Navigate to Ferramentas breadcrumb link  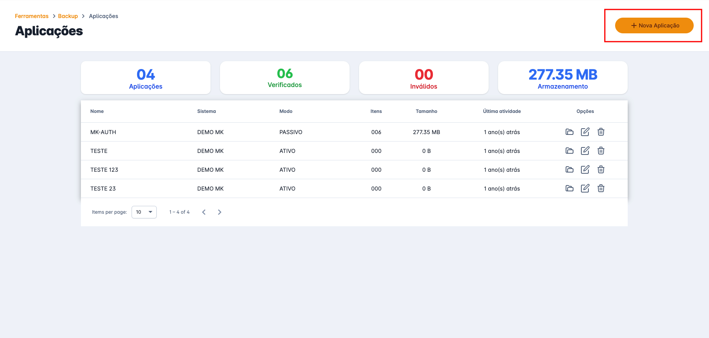(x=32, y=16)
